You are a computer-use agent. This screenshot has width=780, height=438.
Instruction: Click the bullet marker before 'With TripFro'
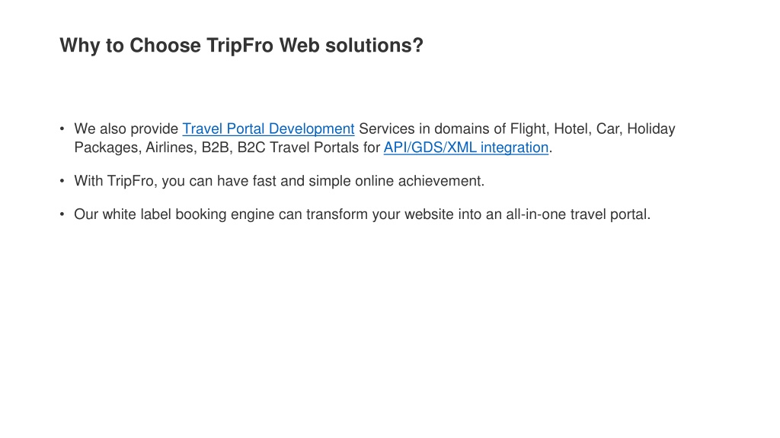(x=62, y=181)
